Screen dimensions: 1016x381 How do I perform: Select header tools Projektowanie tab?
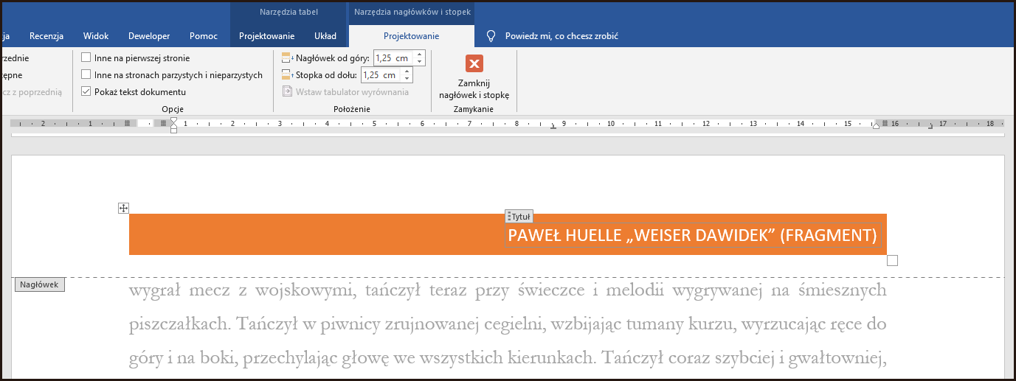click(x=412, y=36)
